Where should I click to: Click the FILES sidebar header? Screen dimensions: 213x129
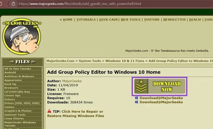tap(23, 62)
